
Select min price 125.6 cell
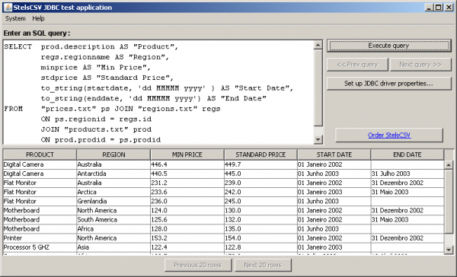tap(187, 220)
